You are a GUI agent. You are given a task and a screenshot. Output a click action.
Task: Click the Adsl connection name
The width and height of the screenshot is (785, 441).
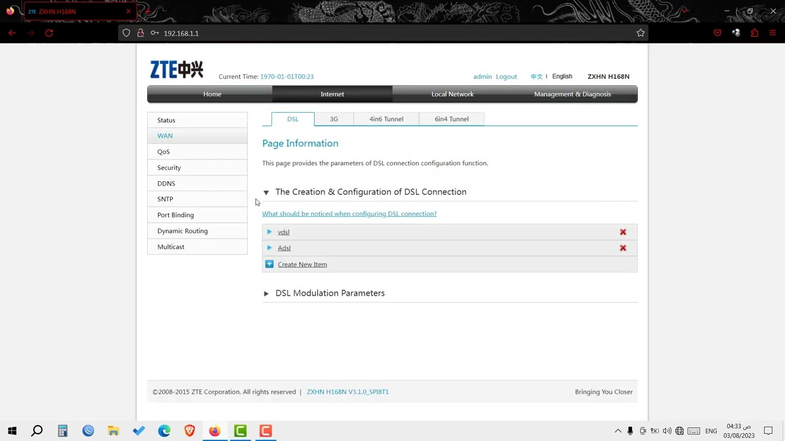click(284, 248)
